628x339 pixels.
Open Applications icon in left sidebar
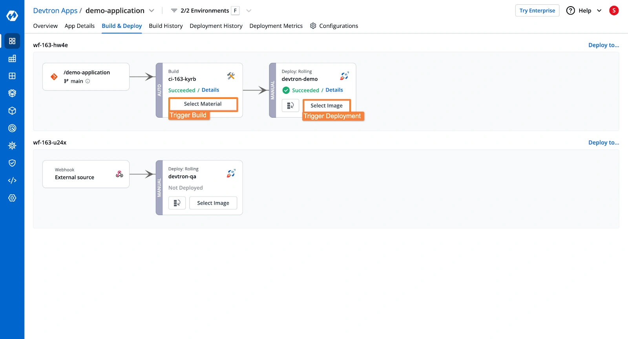(12, 41)
